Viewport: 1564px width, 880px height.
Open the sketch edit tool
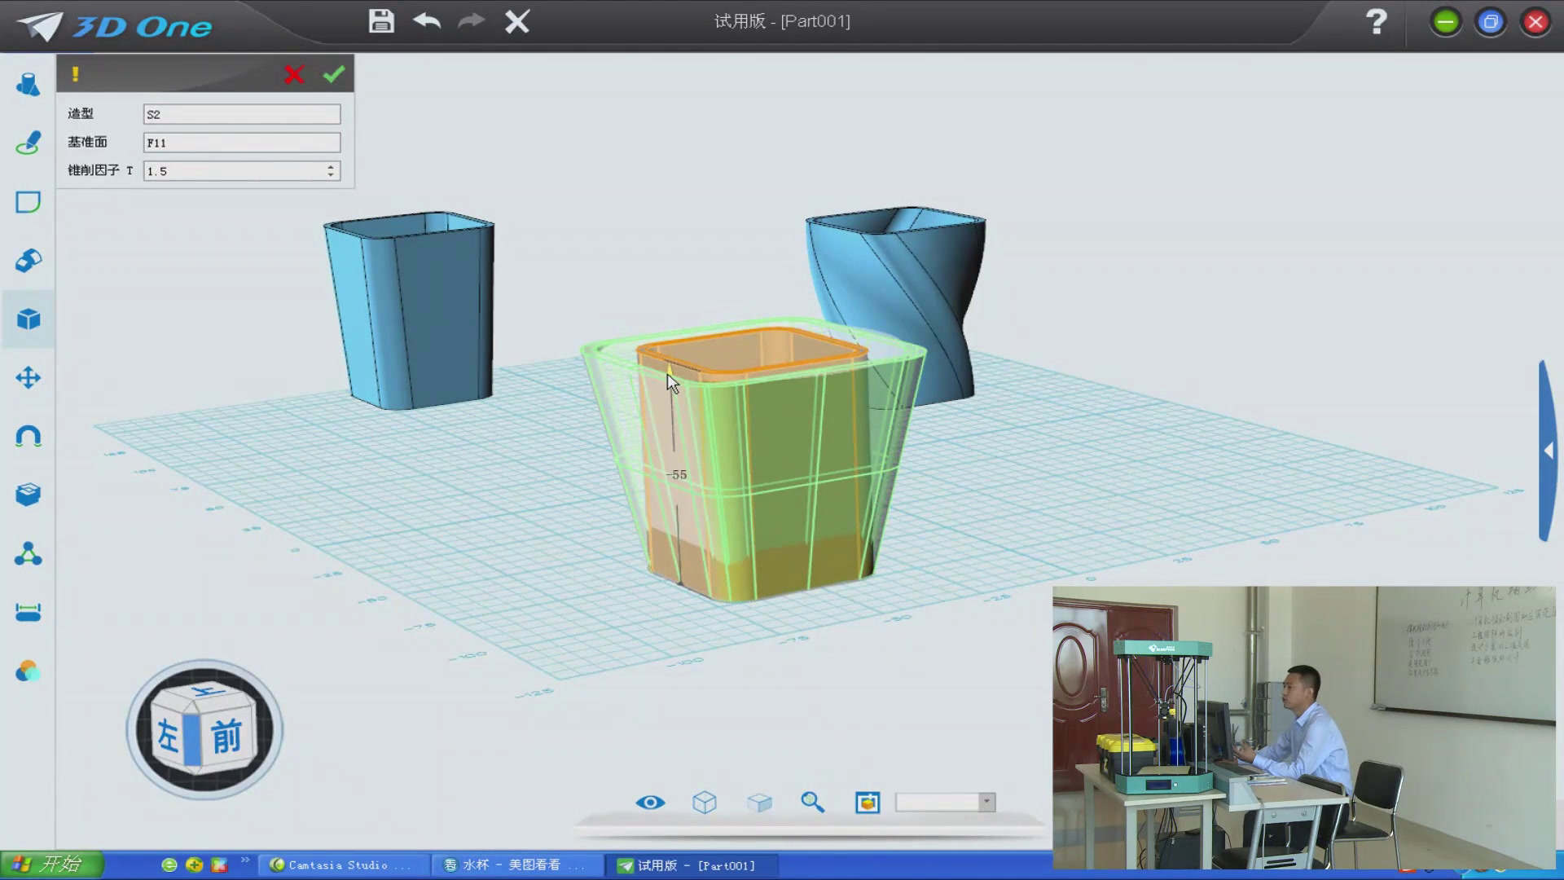[x=28, y=202]
